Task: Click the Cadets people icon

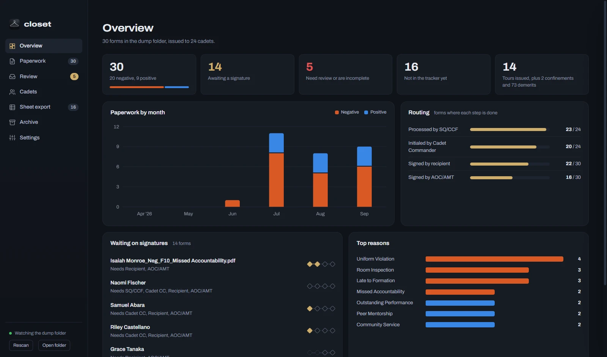Action: point(12,92)
